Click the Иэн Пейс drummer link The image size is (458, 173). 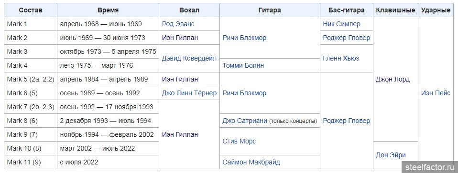pyautogui.click(x=436, y=93)
